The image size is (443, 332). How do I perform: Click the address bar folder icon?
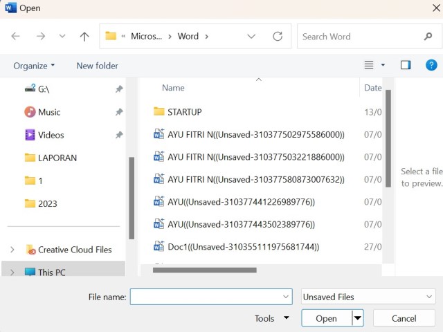point(111,36)
